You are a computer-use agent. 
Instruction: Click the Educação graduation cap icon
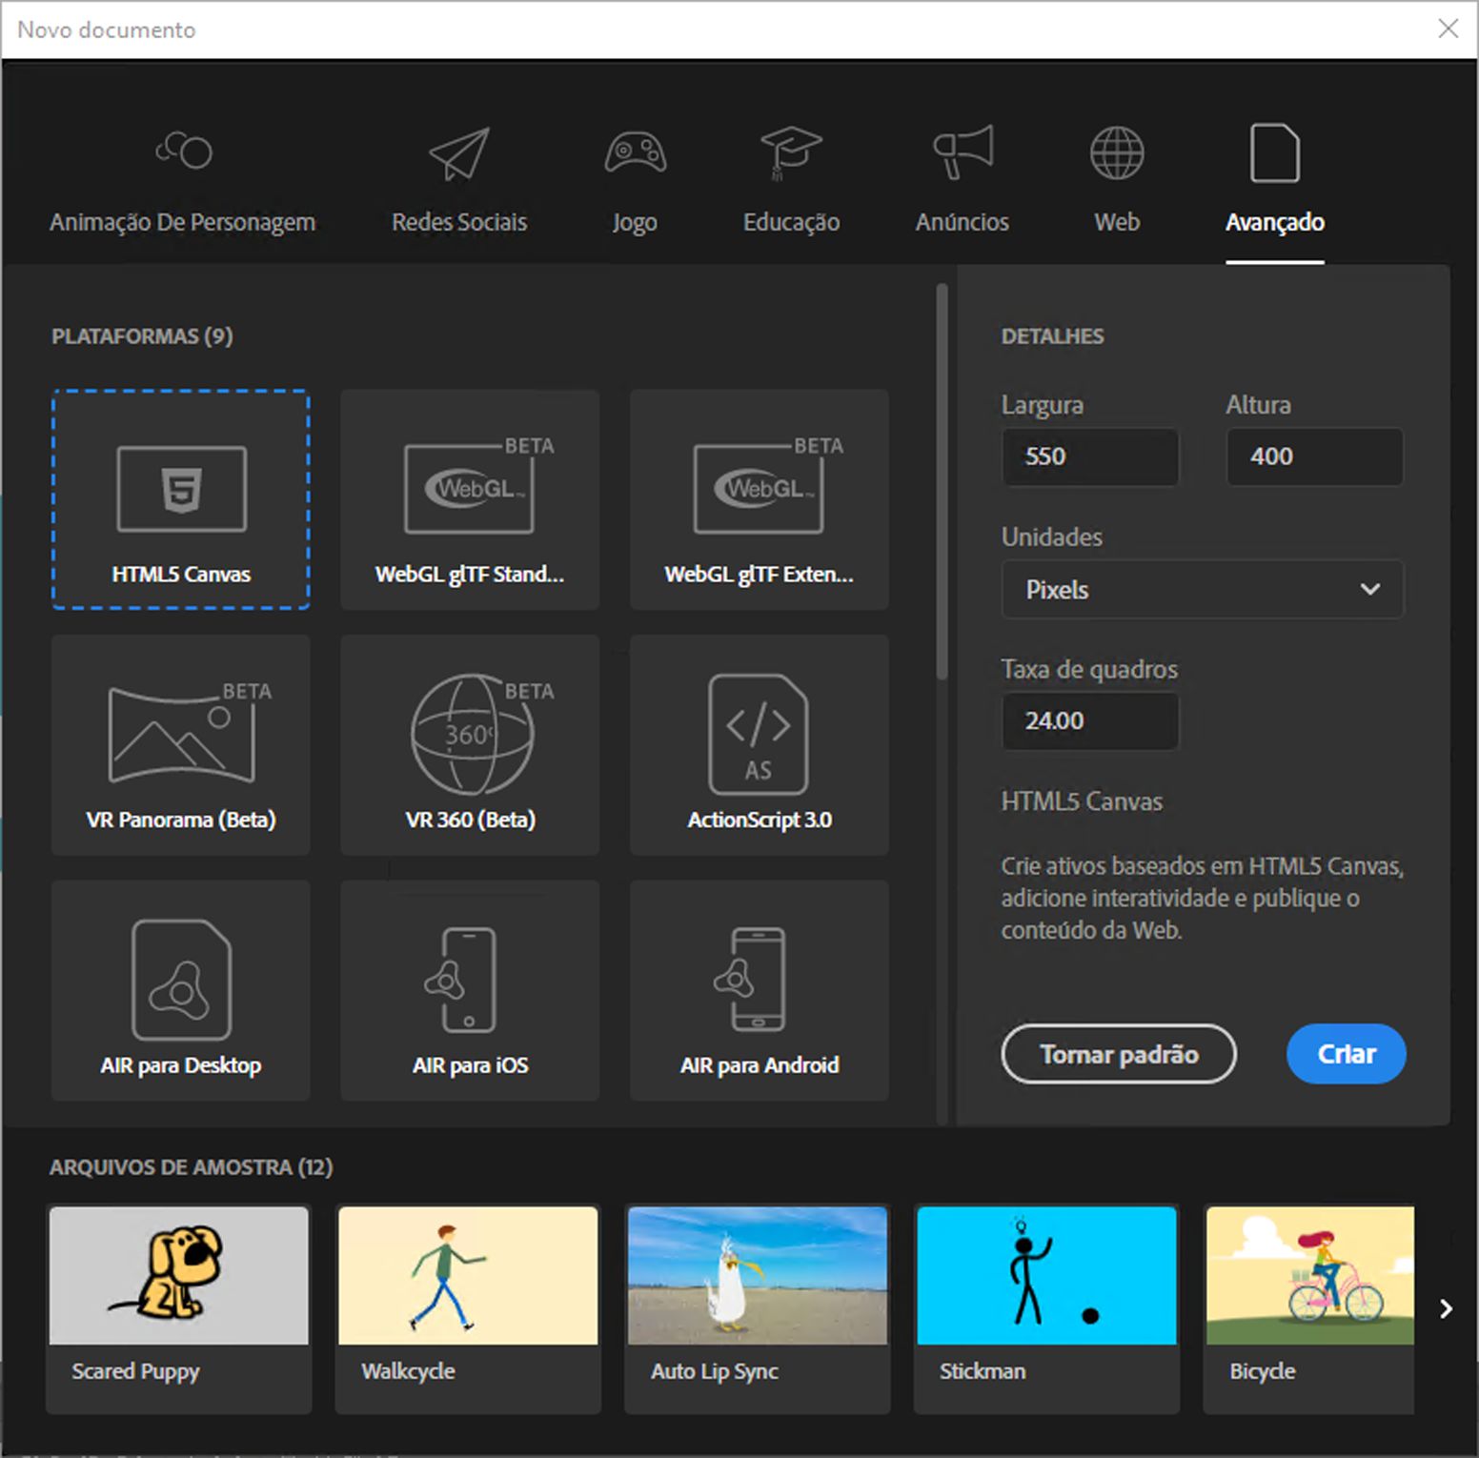[791, 152]
